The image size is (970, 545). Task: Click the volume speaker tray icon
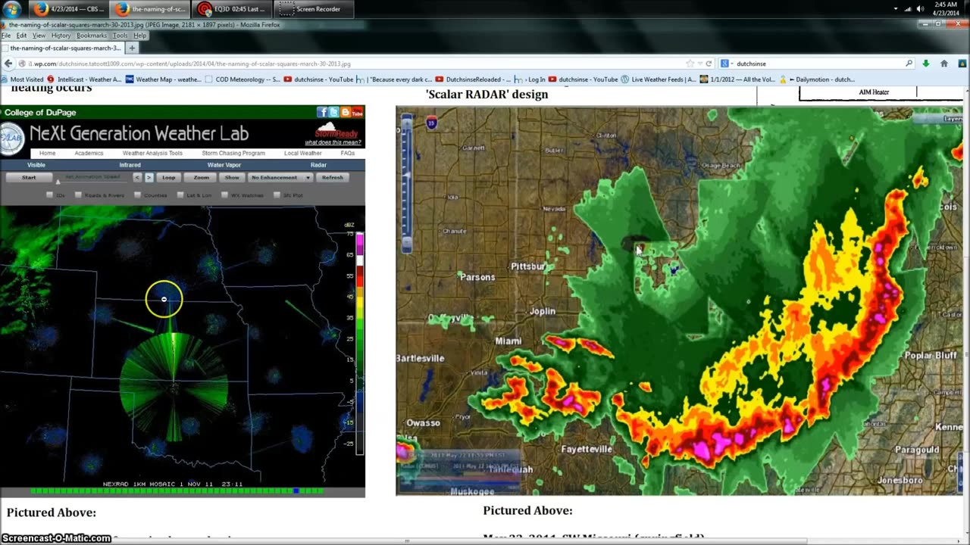[x=921, y=9]
